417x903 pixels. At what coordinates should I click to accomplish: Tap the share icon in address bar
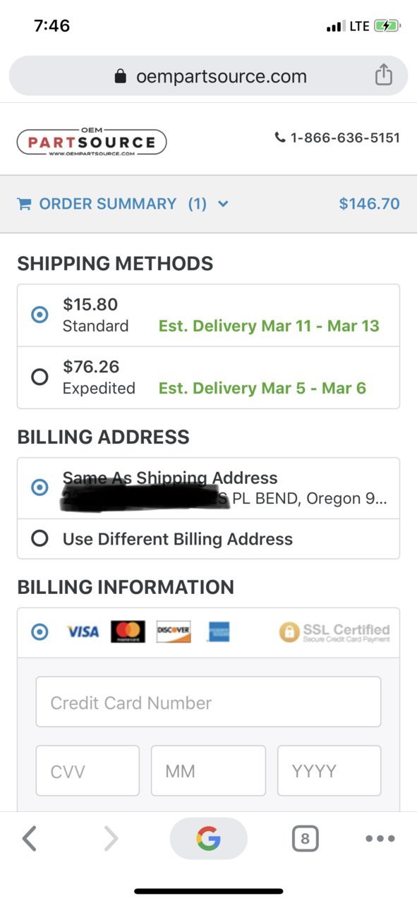point(383,74)
